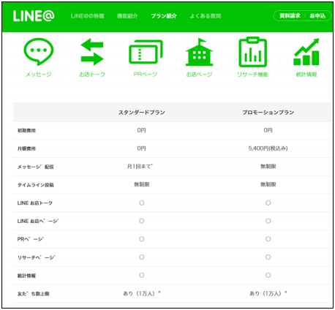
Task: Open the よくある質問 menu item
Action: (206, 16)
